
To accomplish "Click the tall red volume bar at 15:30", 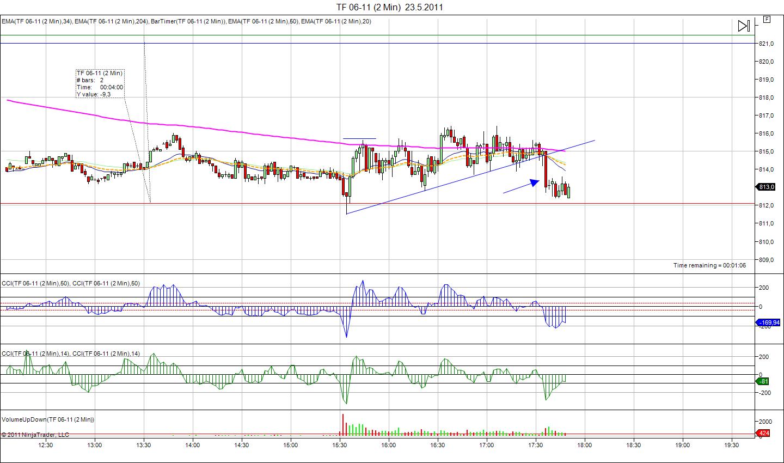I will click(x=343, y=425).
